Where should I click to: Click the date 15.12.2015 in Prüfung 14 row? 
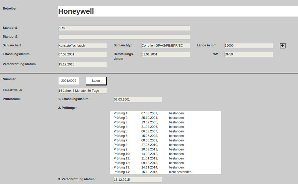pyautogui.click(x=150, y=172)
